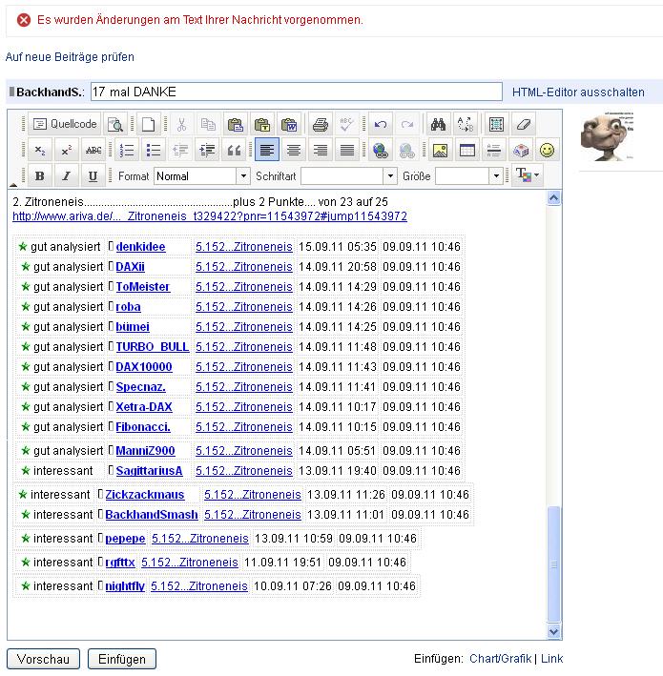Click the Paste clipboard icon
This screenshot has height=676, width=663.
click(235, 125)
